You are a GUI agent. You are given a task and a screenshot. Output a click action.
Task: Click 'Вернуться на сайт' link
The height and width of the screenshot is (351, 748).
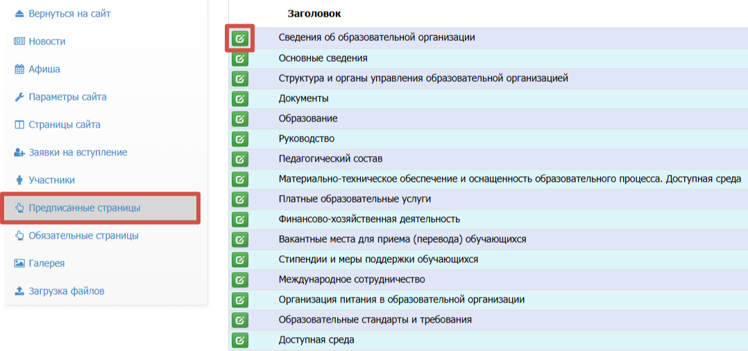(69, 14)
